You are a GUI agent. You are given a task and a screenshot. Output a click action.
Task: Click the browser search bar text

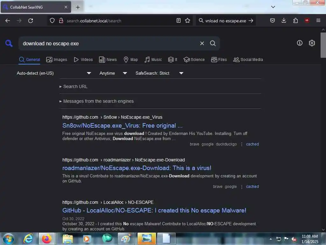coord(226,21)
